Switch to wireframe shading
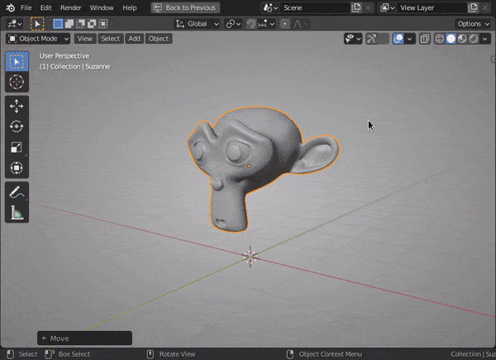The width and height of the screenshot is (496, 360). pos(440,39)
